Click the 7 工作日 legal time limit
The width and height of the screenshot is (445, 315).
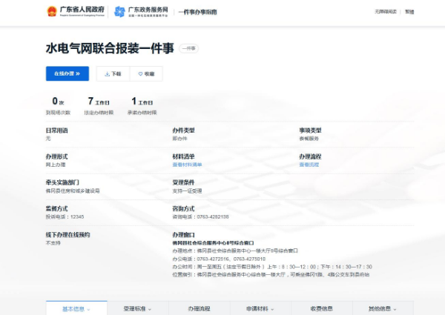point(99,102)
